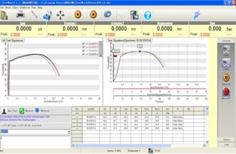This screenshot has width=236, height=154.
Task: Stop test with orange stop button
Action: pyautogui.click(x=93, y=15)
